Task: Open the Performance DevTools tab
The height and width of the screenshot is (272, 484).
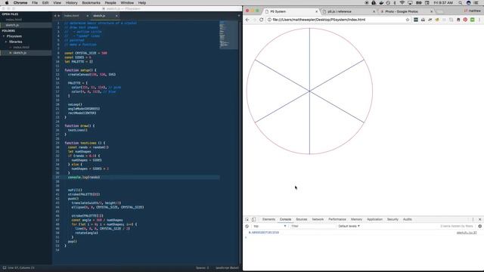Action: (337, 219)
